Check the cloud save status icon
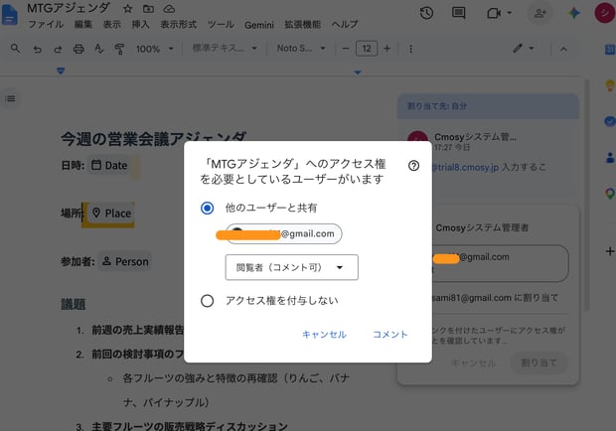 pyautogui.click(x=169, y=9)
